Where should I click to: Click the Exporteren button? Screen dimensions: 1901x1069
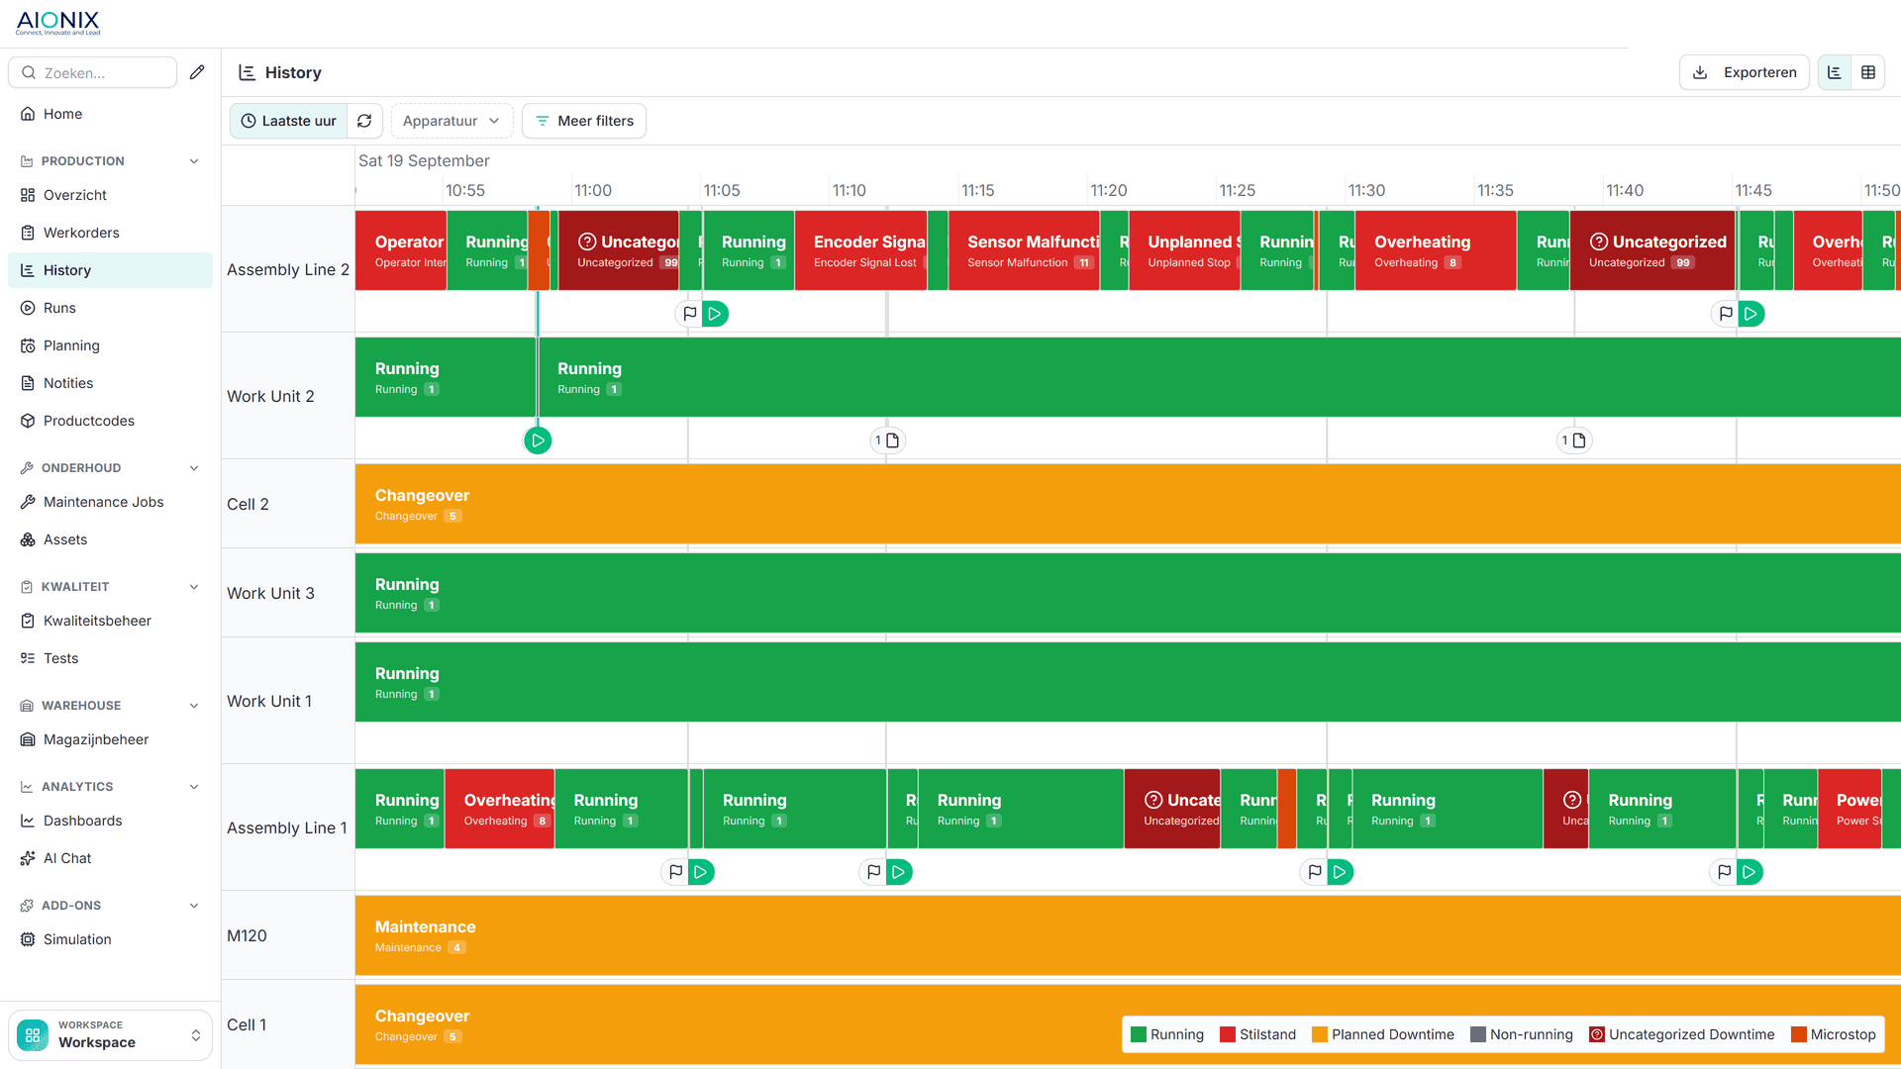coord(1745,72)
